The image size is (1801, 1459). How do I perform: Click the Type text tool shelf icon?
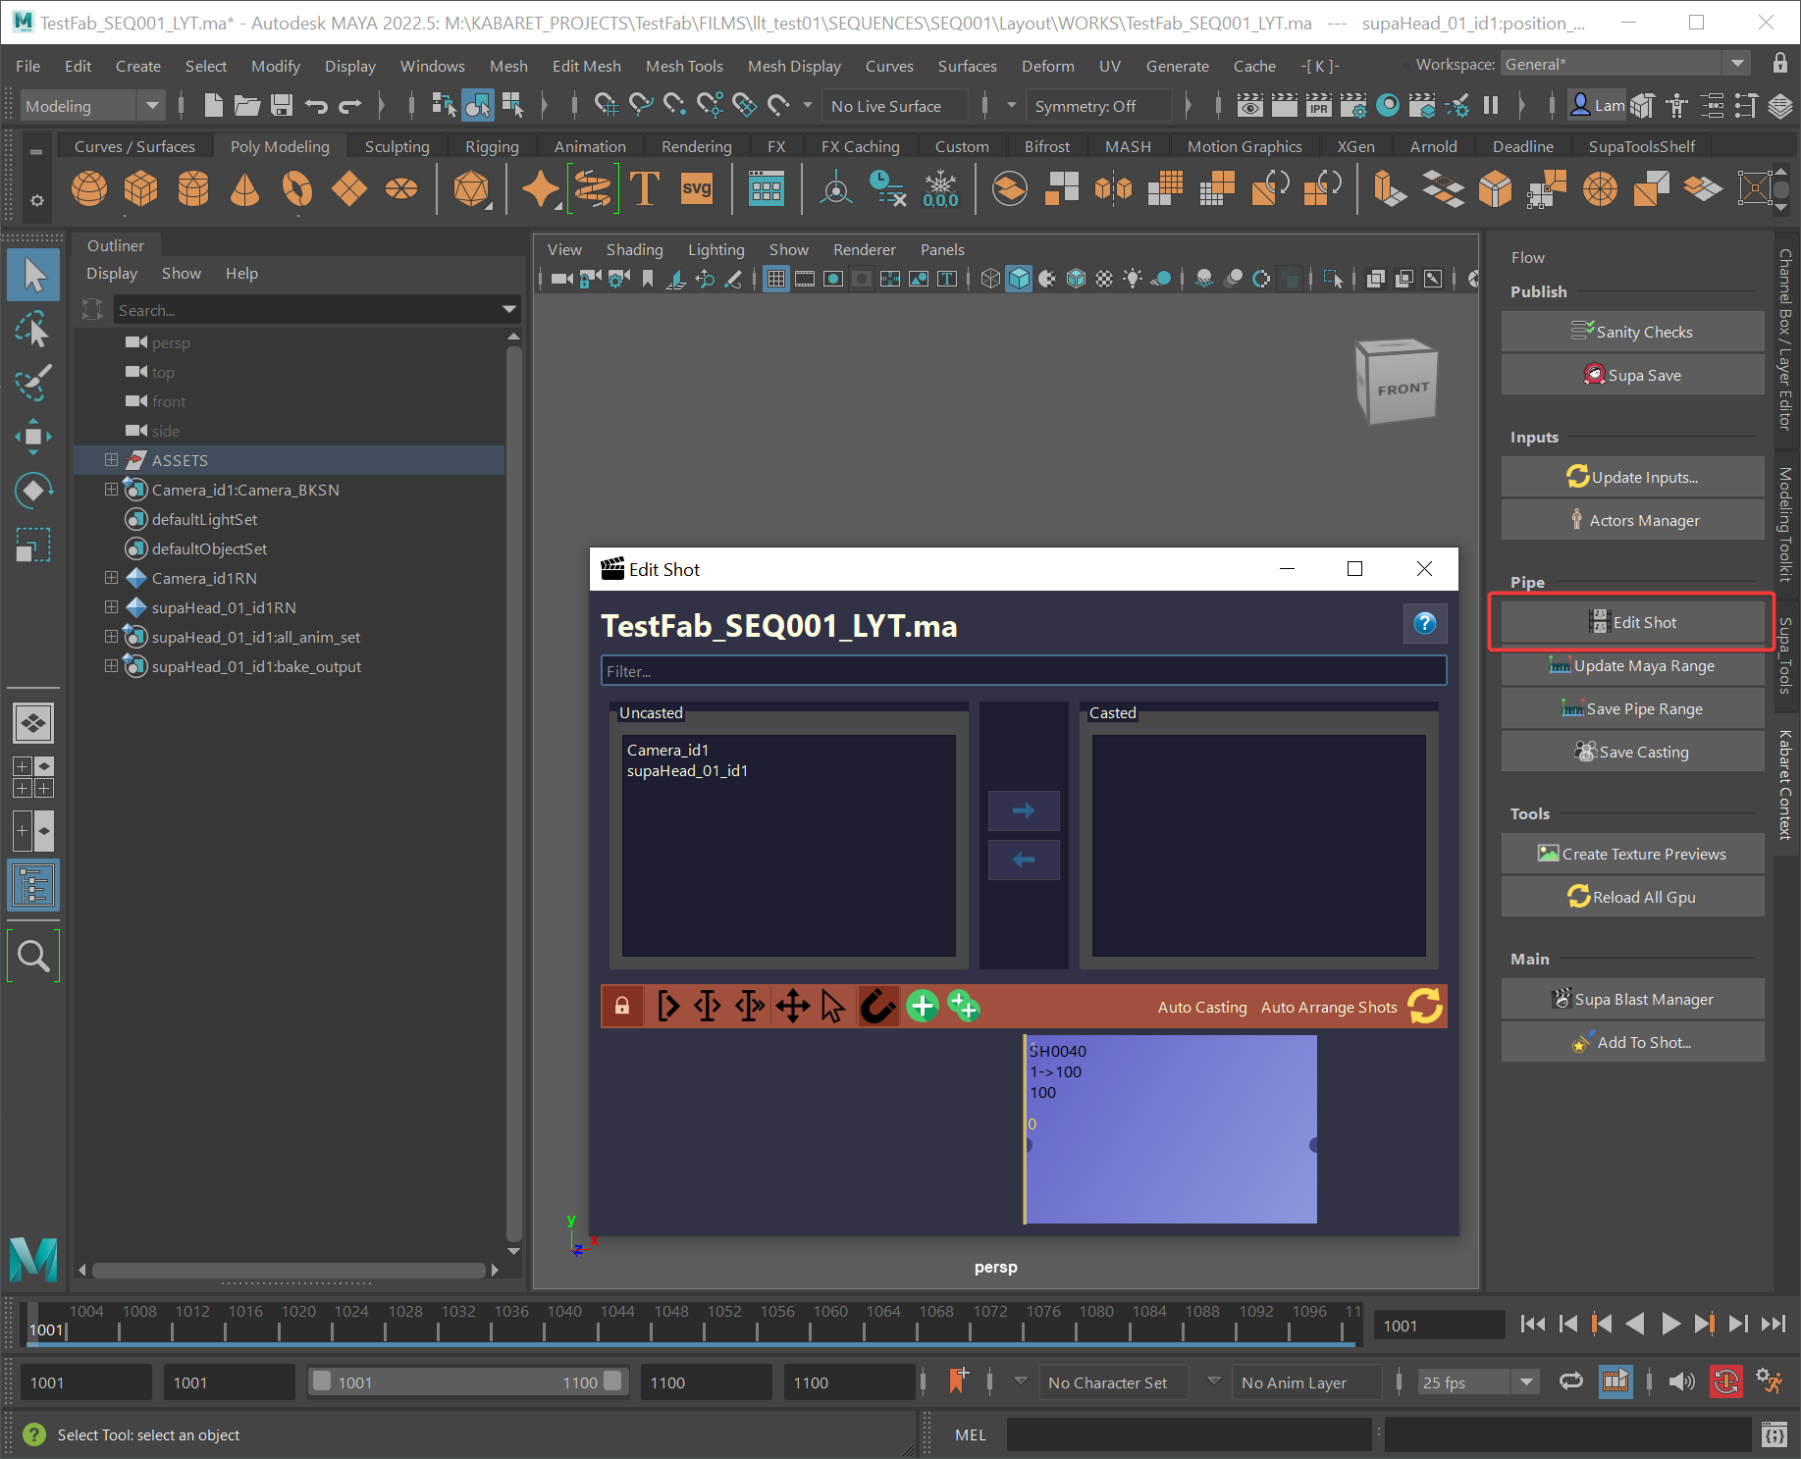pyautogui.click(x=644, y=187)
